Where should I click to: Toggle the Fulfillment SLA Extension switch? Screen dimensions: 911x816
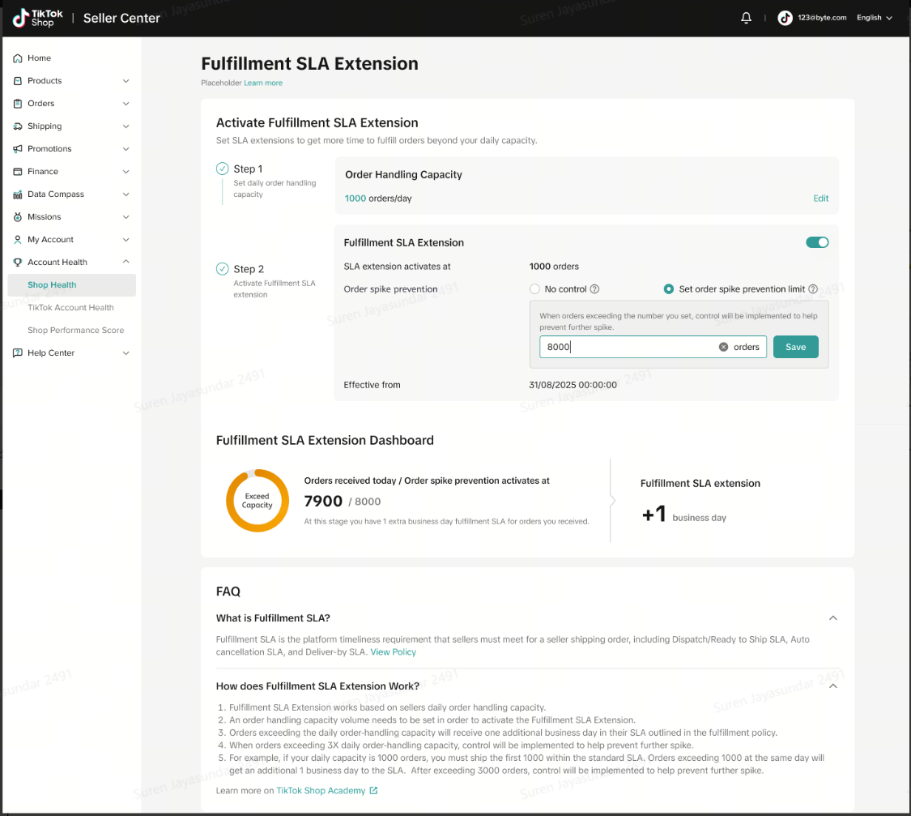click(817, 242)
